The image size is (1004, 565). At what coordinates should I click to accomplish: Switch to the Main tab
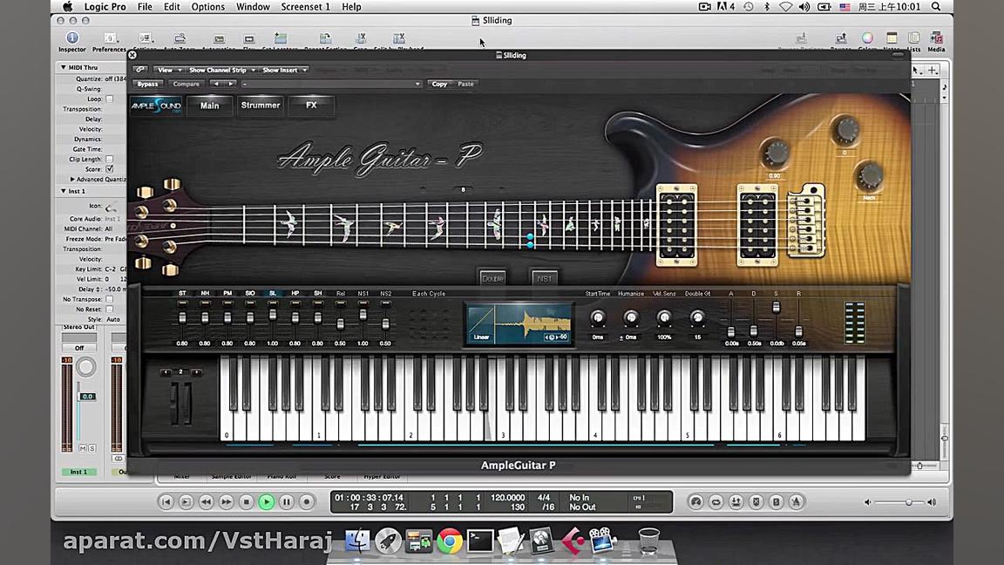(x=209, y=106)
